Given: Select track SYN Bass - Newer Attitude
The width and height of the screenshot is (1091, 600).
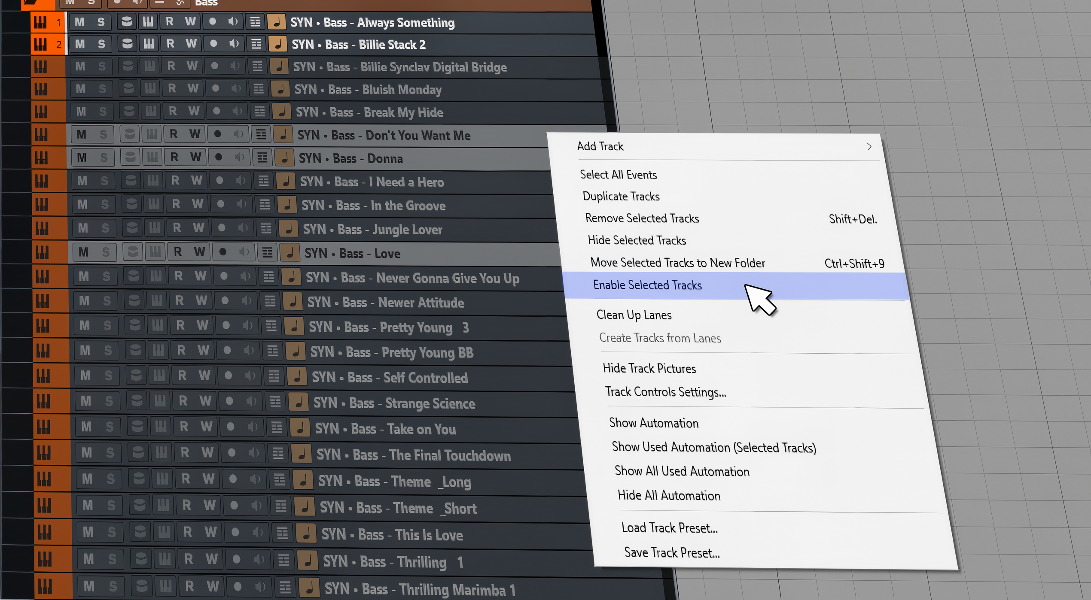Looking at the screenshot, I should (x=386, y=303).
